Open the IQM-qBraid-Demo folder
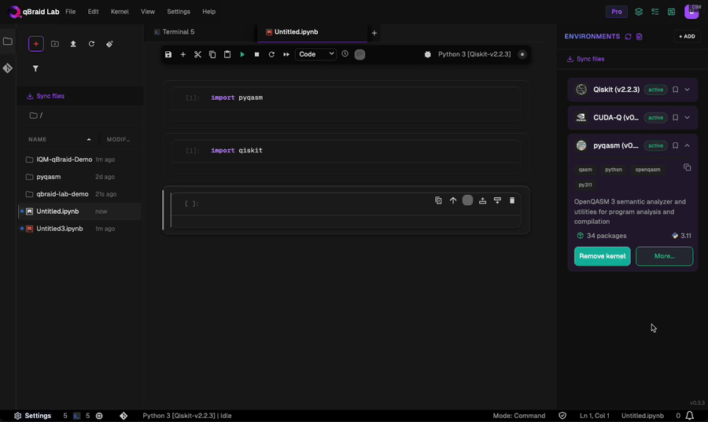 [x=79, y=160]
